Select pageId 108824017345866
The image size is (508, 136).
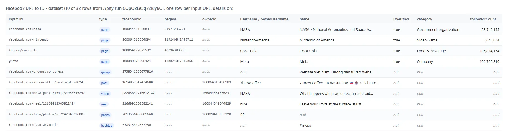click(x=179, y=61)
